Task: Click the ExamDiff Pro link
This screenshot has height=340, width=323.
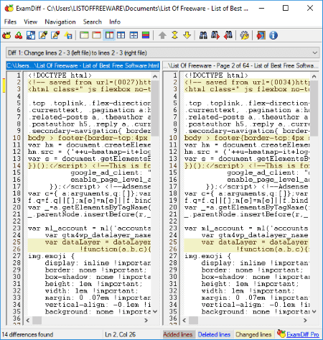Action: click(x=303, y=334)
